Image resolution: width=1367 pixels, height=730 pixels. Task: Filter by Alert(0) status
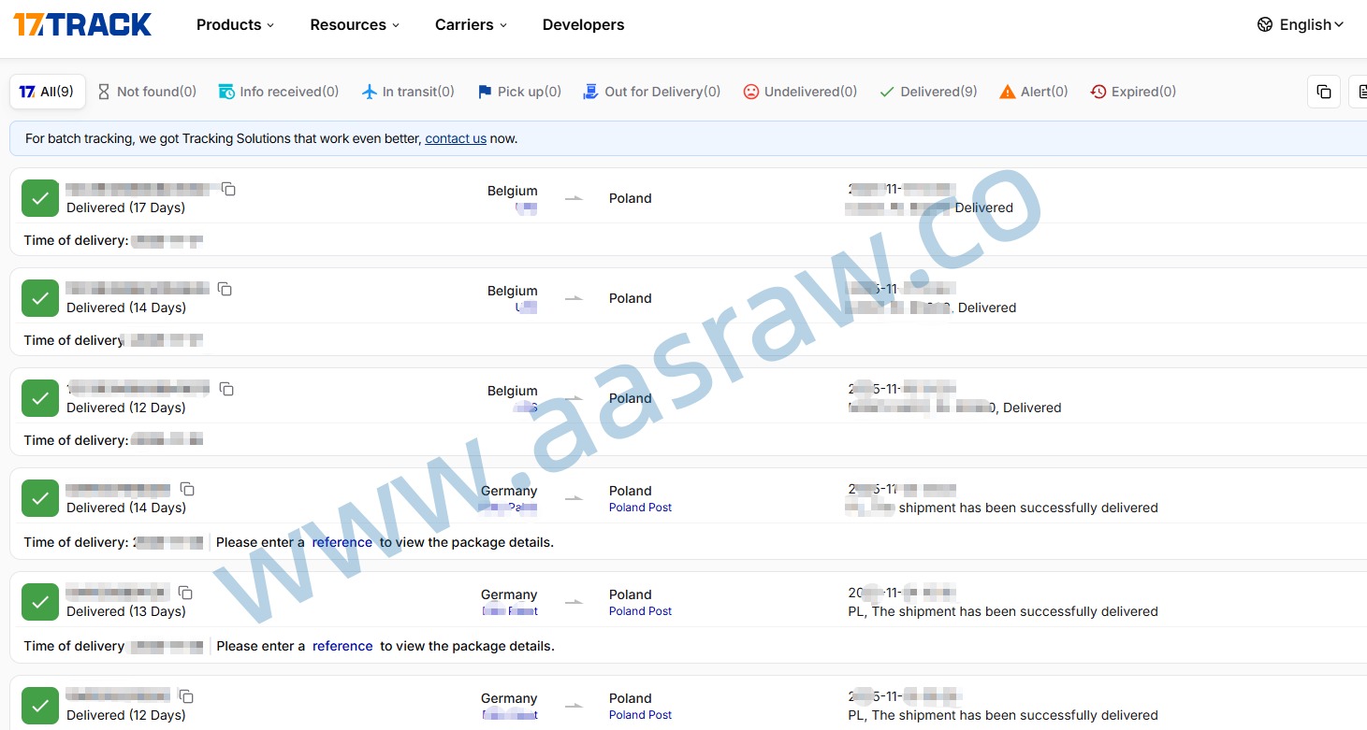pyautogui.click(x=1034, y=92)
